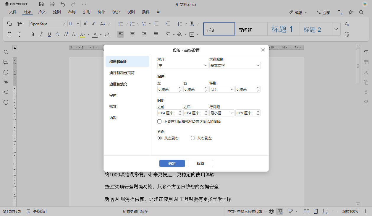Switch to the 插入 ribbon tab

pos(42,12)
